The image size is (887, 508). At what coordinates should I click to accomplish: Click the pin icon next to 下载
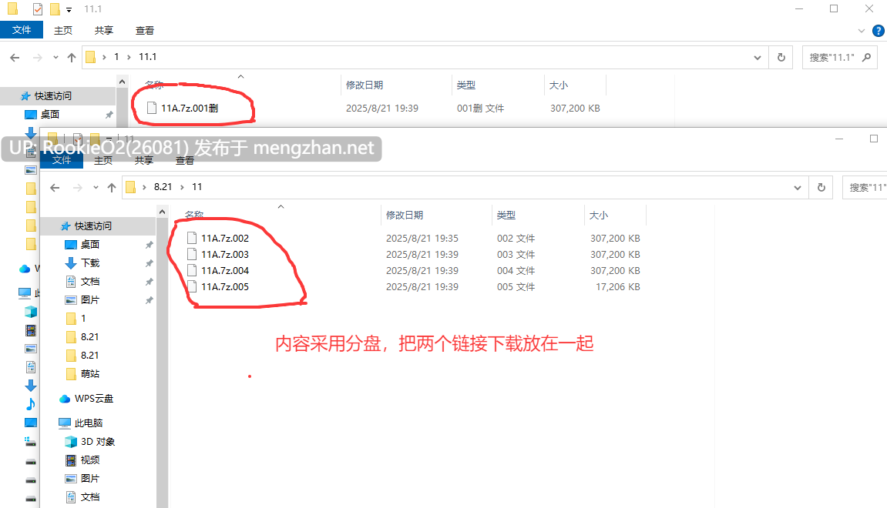150,263
